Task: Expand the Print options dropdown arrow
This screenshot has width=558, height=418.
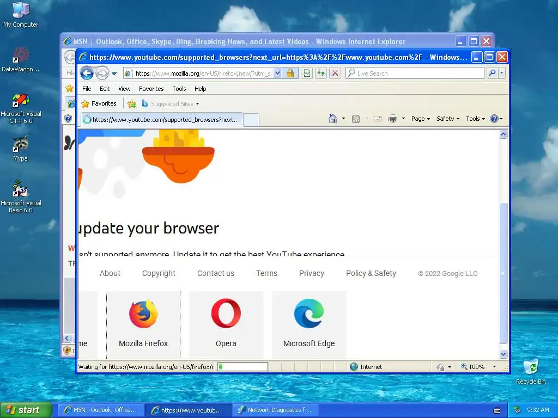Action: pos(403,119)
